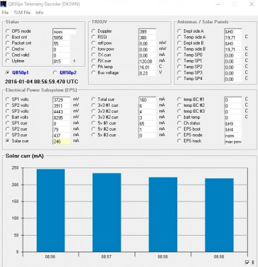
Task: Select SP1 volts in the EPS group
Action: coord(8,99)
